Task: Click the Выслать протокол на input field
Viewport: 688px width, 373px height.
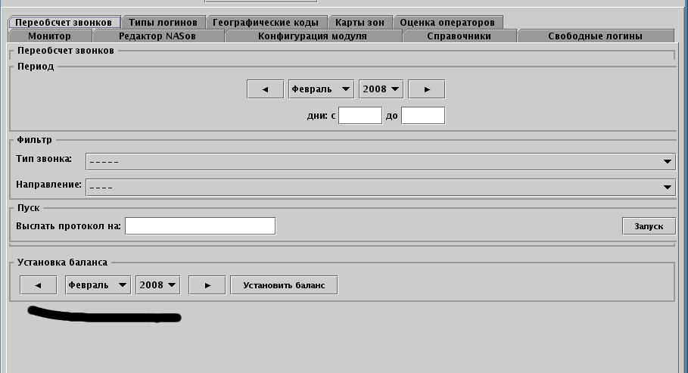Action: (x=200, y=226)
